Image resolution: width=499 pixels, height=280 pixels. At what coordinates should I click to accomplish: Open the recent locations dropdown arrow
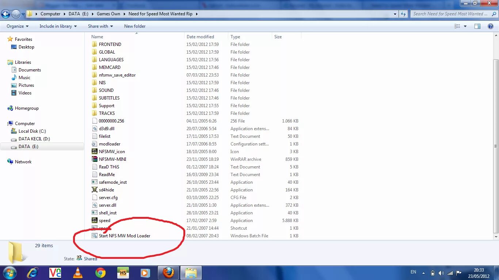[x=23, y=14]
